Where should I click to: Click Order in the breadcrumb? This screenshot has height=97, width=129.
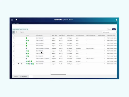coord(18,23)
